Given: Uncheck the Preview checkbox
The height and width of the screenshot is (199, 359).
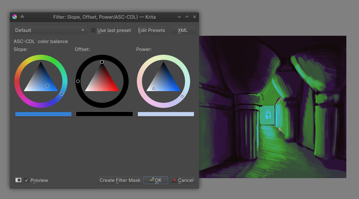Looking at the screenshot, I should click(x=27, y=180).
